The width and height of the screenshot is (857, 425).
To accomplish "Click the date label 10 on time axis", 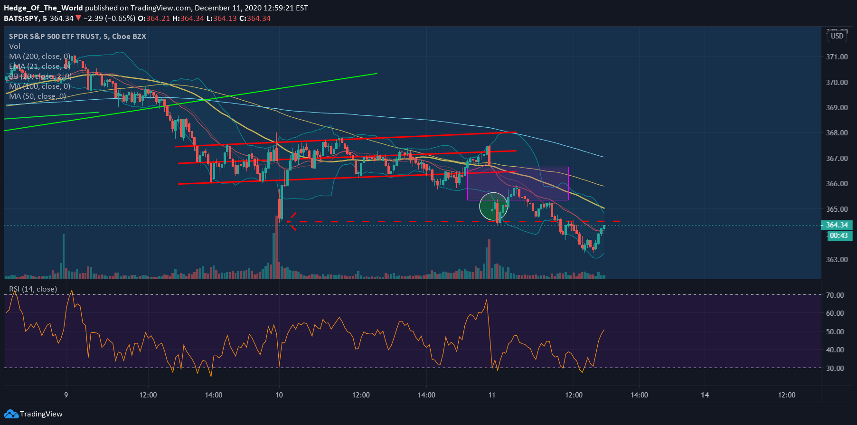I will 279,395.
